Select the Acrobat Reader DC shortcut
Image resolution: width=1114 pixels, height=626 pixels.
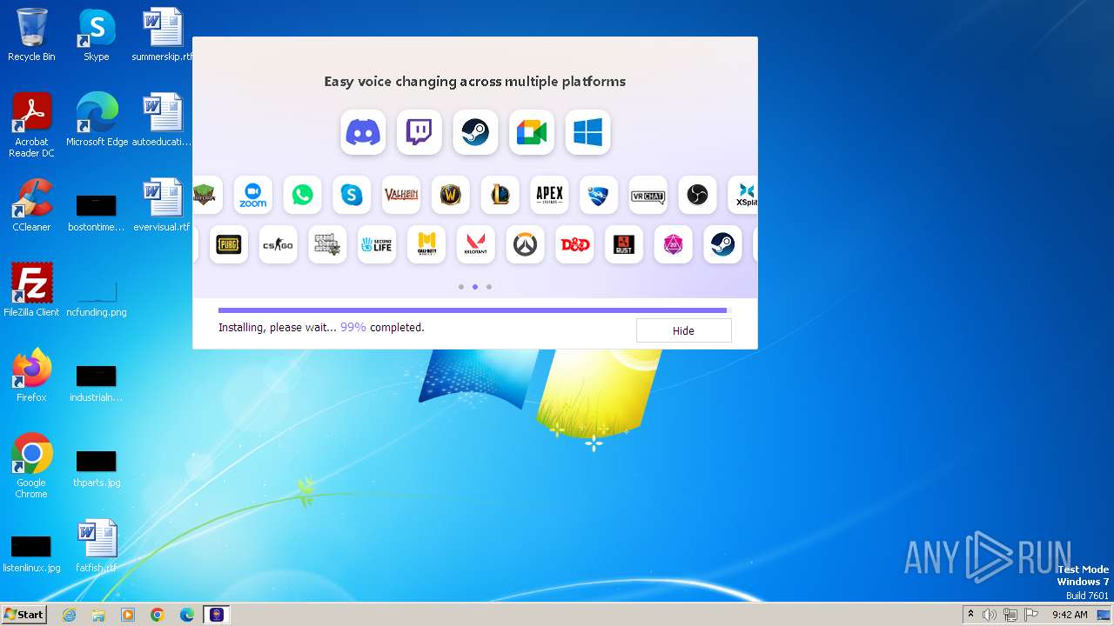click(x=31, y=125)
